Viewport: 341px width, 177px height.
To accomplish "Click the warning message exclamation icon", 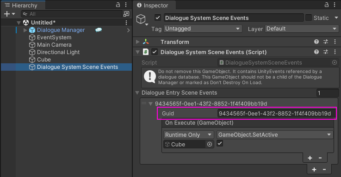I will click(x=150, y=77).
